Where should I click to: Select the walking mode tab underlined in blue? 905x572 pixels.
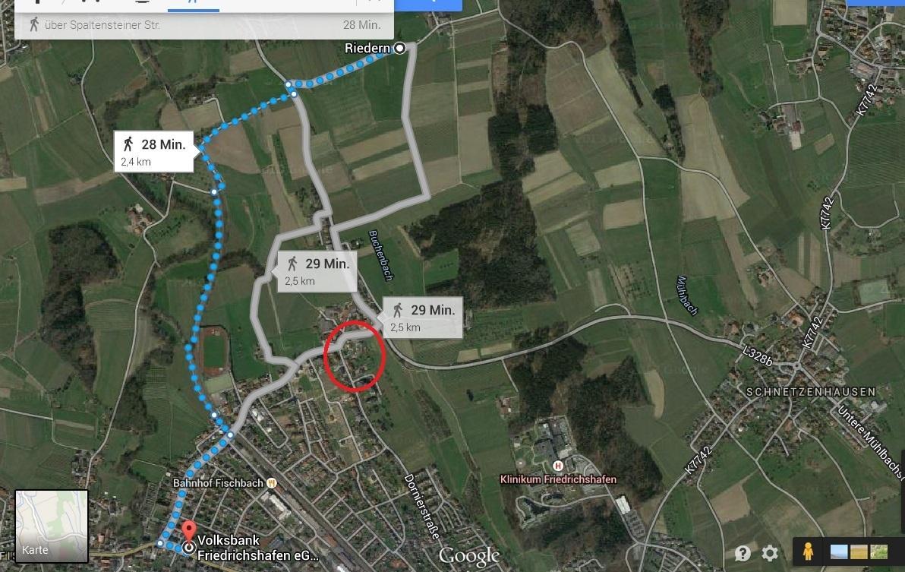pyautogui.click(x=194, y=5)
